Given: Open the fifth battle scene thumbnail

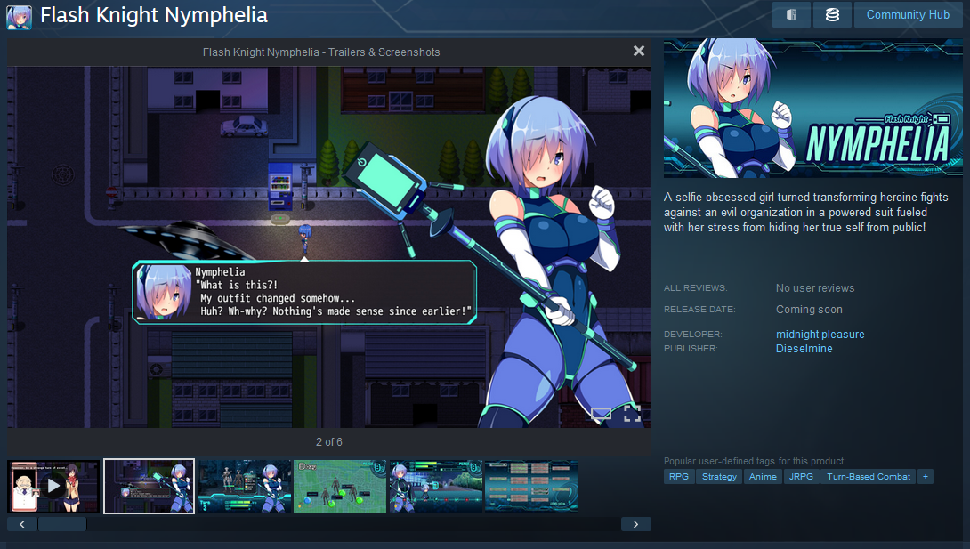Looking at the screenshot, I should click(435, 486).
